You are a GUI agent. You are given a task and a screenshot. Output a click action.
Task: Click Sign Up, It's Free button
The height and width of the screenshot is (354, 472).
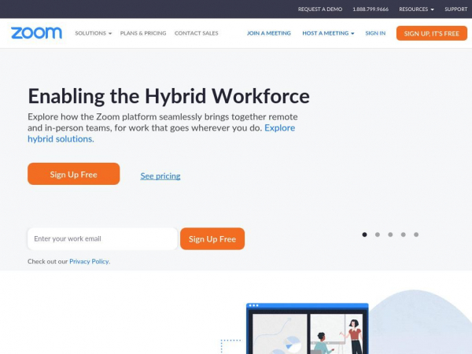pyautogui.click(x=432, y=33)
